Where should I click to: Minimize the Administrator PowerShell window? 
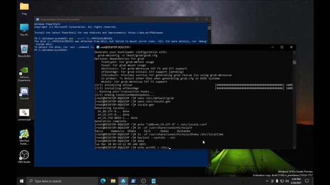pyautogui.click(x=188, y=20)
